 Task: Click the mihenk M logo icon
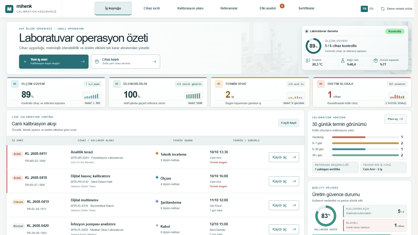coord(9,9)
